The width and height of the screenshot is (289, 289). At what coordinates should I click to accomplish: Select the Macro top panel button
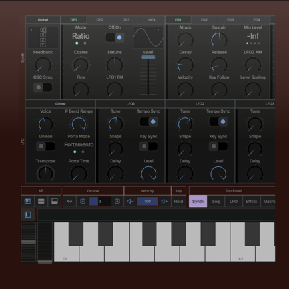(268, 201)
